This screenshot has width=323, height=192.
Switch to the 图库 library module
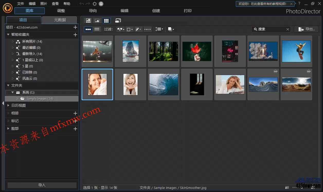tap(30, 11)
